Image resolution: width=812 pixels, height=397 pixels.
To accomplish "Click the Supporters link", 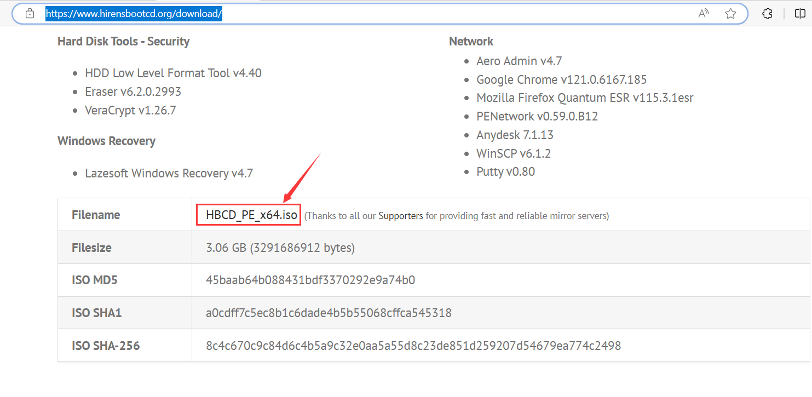I will 400,215.
